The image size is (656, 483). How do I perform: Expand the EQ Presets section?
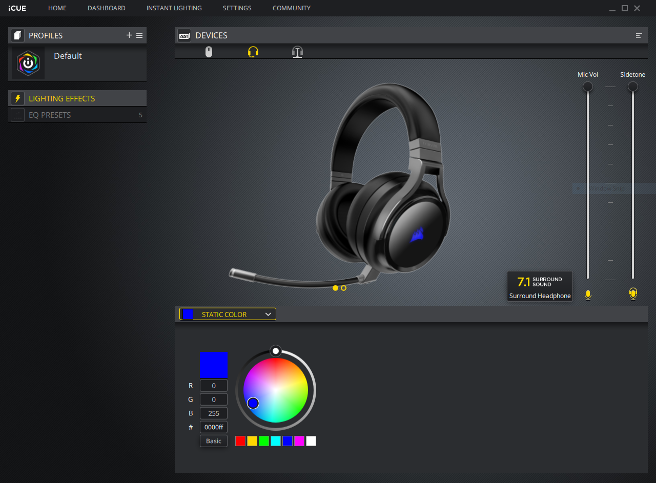click(77, 115)
